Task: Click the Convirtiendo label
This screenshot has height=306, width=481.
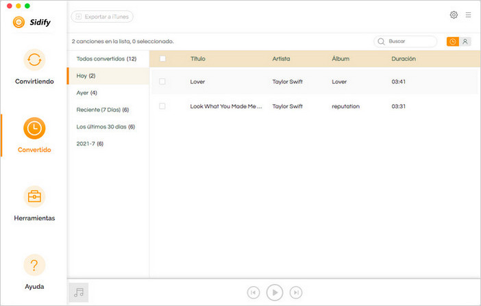Action: point(34,81)
